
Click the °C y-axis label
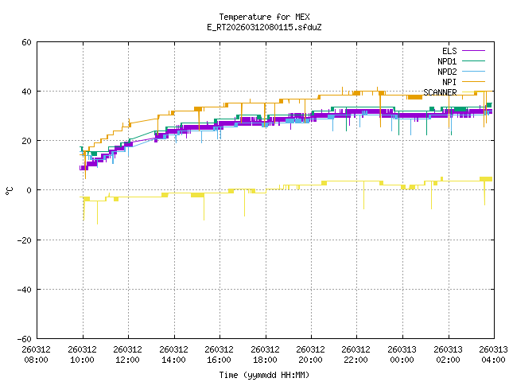(9, 190)
